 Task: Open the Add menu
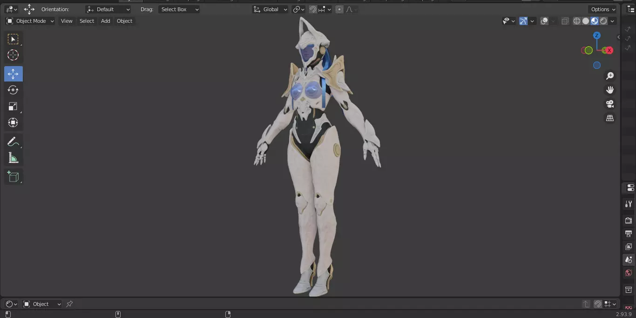(x=106, y=21)
